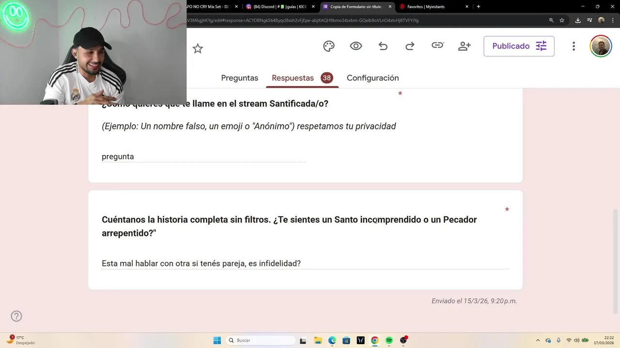The image size is (620, 348).
Task: Click the browser address bar URL
Action: click(303, 20)
